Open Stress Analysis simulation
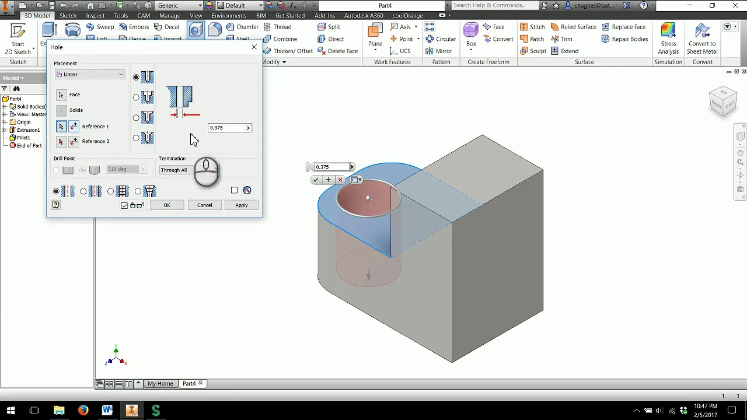Screen dimensions: 747x420 668,39
